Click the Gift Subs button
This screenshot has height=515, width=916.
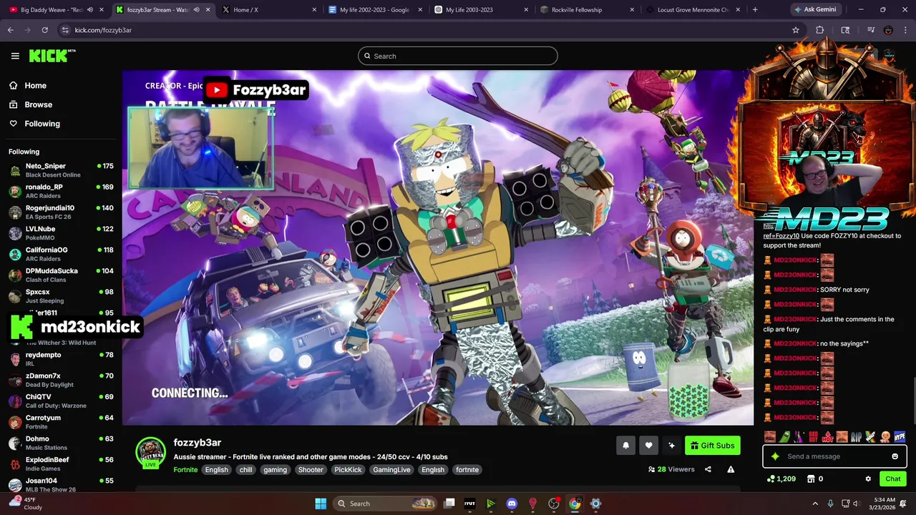point(712,446)
